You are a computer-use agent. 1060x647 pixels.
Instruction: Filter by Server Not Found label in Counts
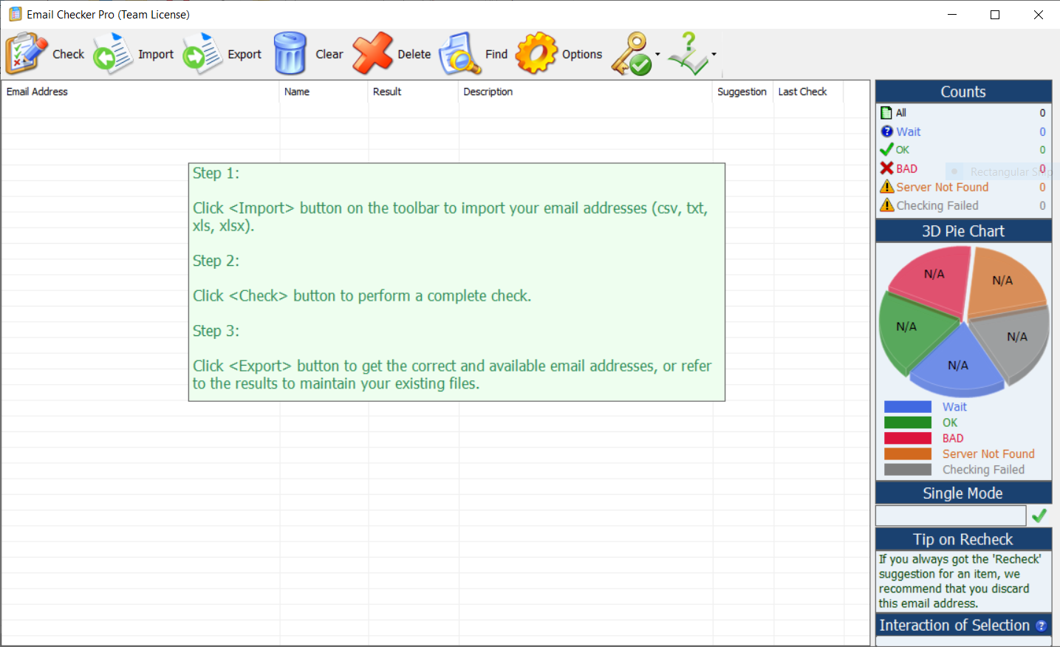[x=943, y=187]
